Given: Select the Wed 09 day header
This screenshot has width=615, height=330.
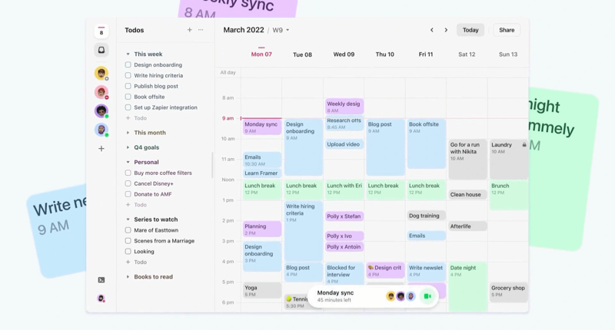Looking at the screenshot, I should 344,54.
